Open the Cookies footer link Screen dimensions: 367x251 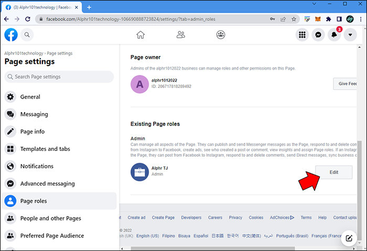pos(256,217)
